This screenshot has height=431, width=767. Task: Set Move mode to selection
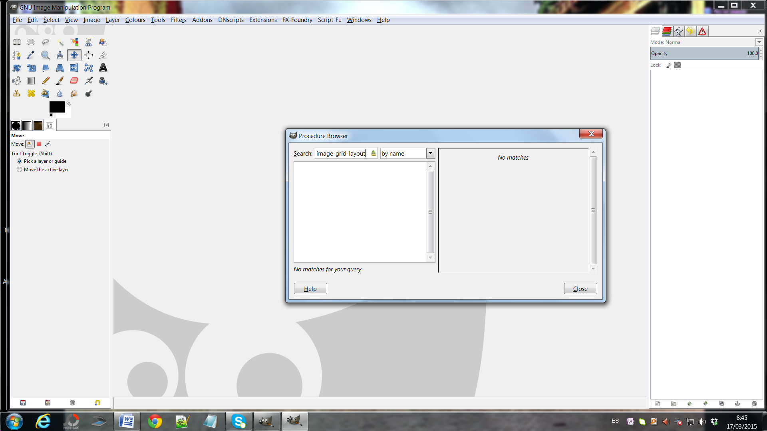click(39, 144)
